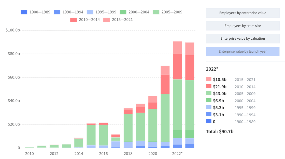Click the 2018 x-axis label
The height and width of the screenshot is (159, 285).
tap(128, 154)
